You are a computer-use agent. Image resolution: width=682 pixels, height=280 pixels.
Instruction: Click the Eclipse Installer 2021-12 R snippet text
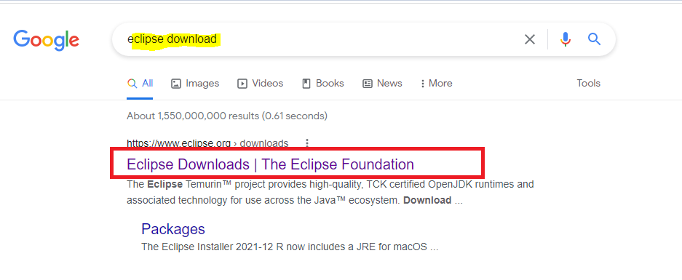pos(290,247)
